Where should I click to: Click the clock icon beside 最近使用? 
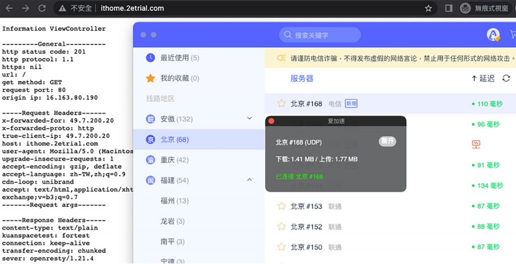tap(150, 58)
